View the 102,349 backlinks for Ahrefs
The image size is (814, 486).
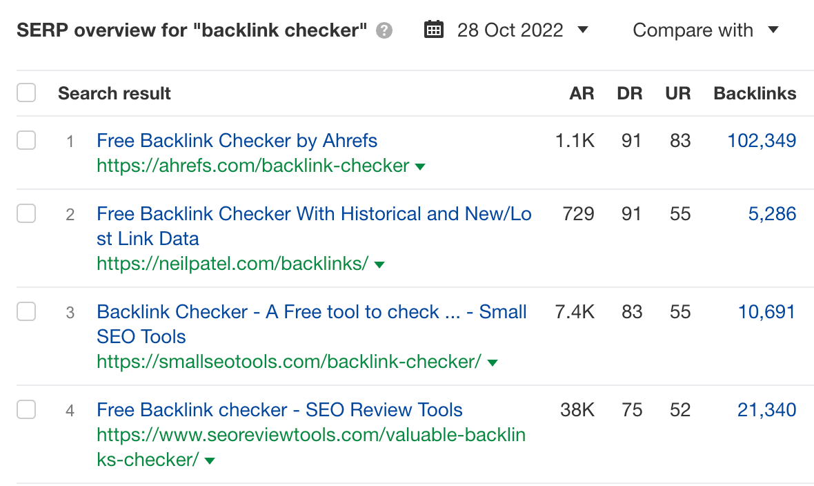761,140
